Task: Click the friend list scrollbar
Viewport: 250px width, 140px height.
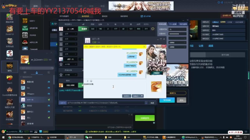Action: click(54, 80)
